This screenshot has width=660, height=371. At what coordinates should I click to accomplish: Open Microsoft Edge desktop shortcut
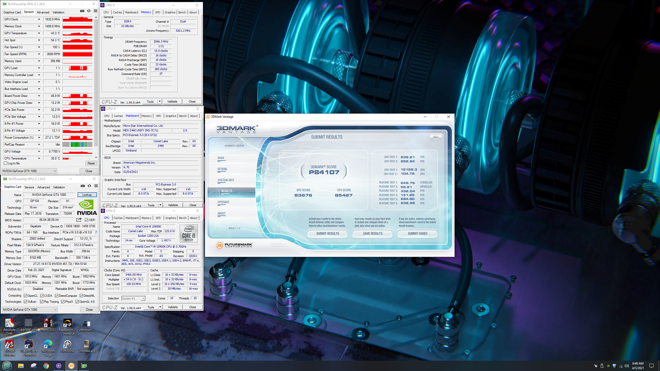48,348
